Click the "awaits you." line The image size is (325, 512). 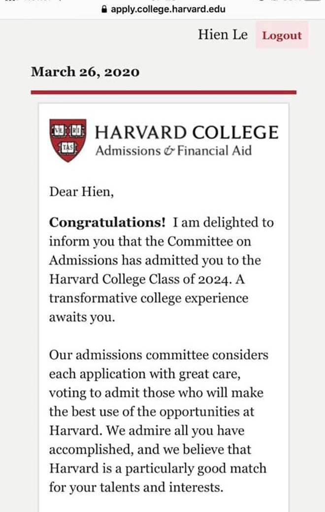pyautogui.click(x=81, y=317)
